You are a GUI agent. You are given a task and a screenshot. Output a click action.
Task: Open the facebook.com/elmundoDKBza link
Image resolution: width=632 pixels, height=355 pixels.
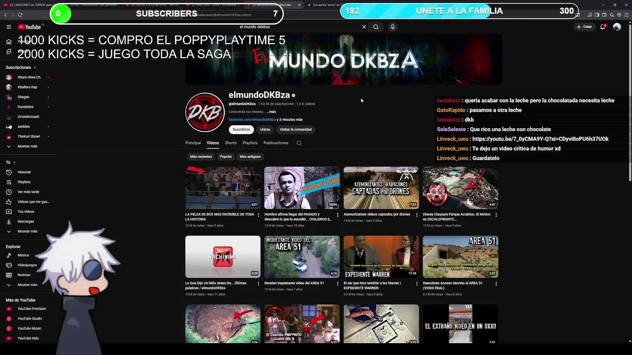pyautogui.click(x=252, y=120)
